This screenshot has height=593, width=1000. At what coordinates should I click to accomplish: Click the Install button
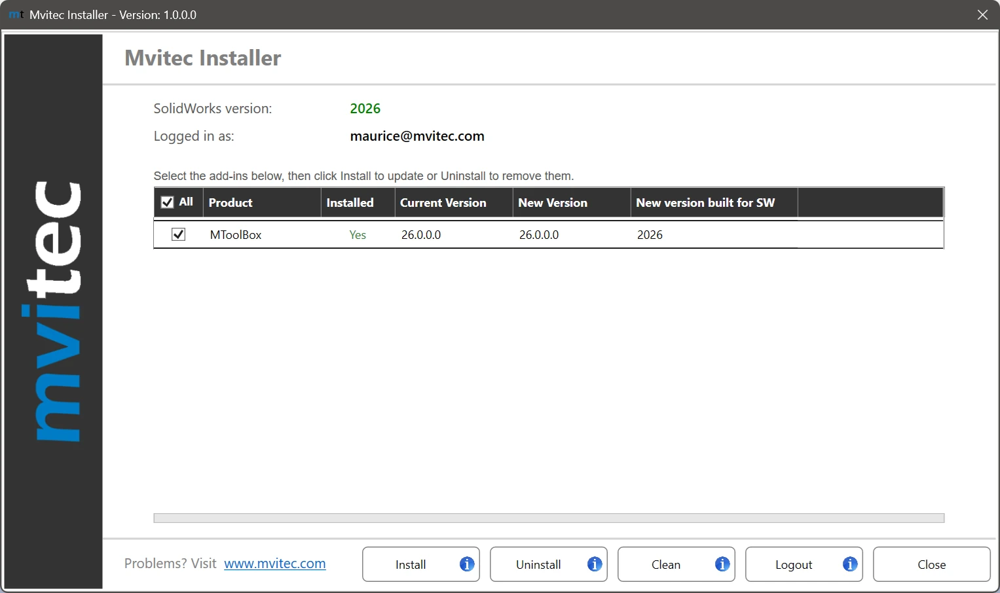[411, 564]
